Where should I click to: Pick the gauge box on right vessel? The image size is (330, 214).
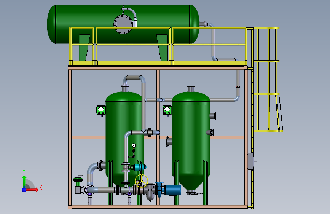(x=167, y=110)
